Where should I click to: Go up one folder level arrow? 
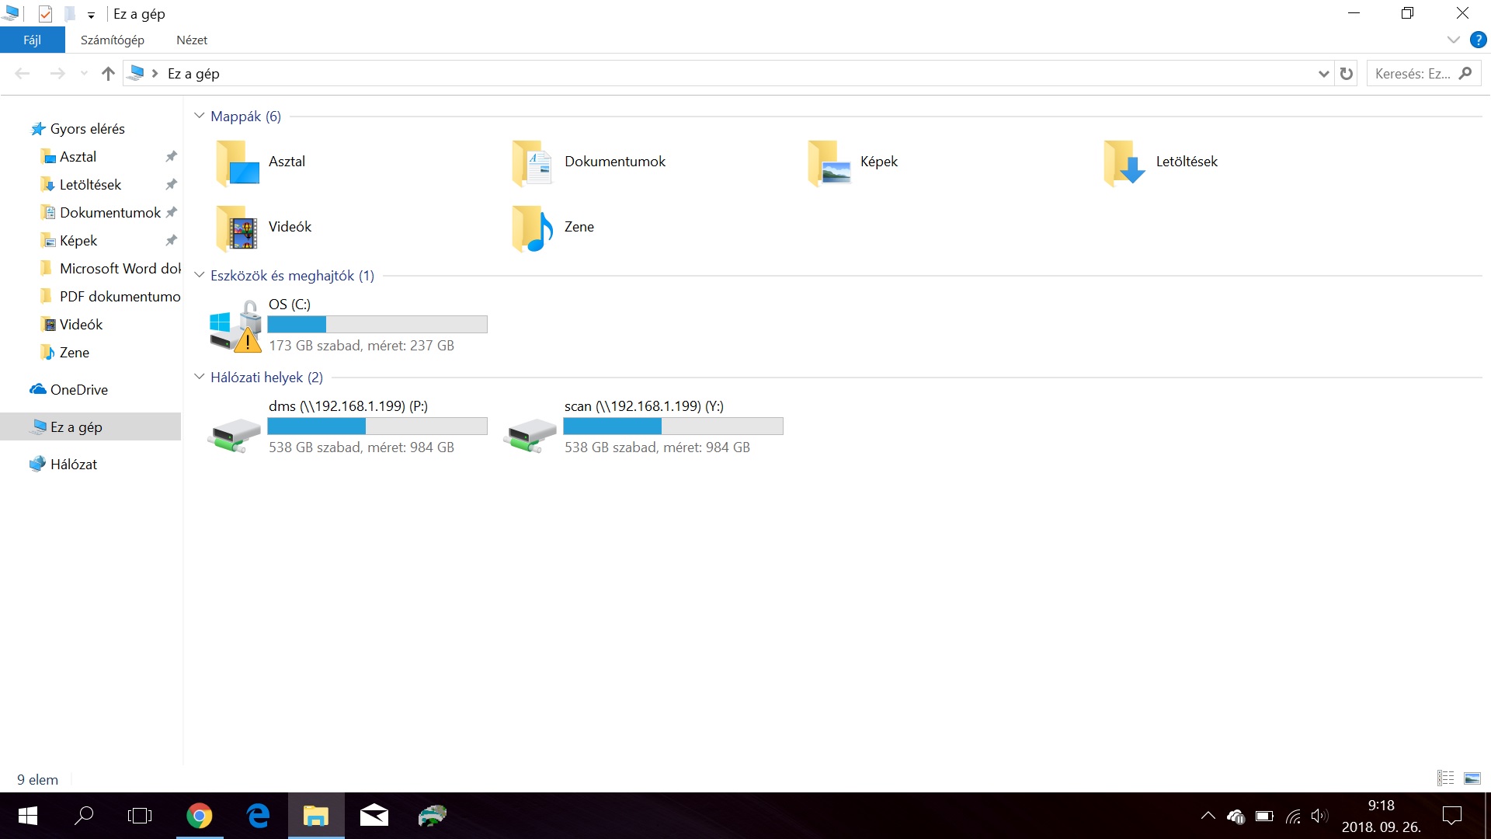tap(108, 74)
